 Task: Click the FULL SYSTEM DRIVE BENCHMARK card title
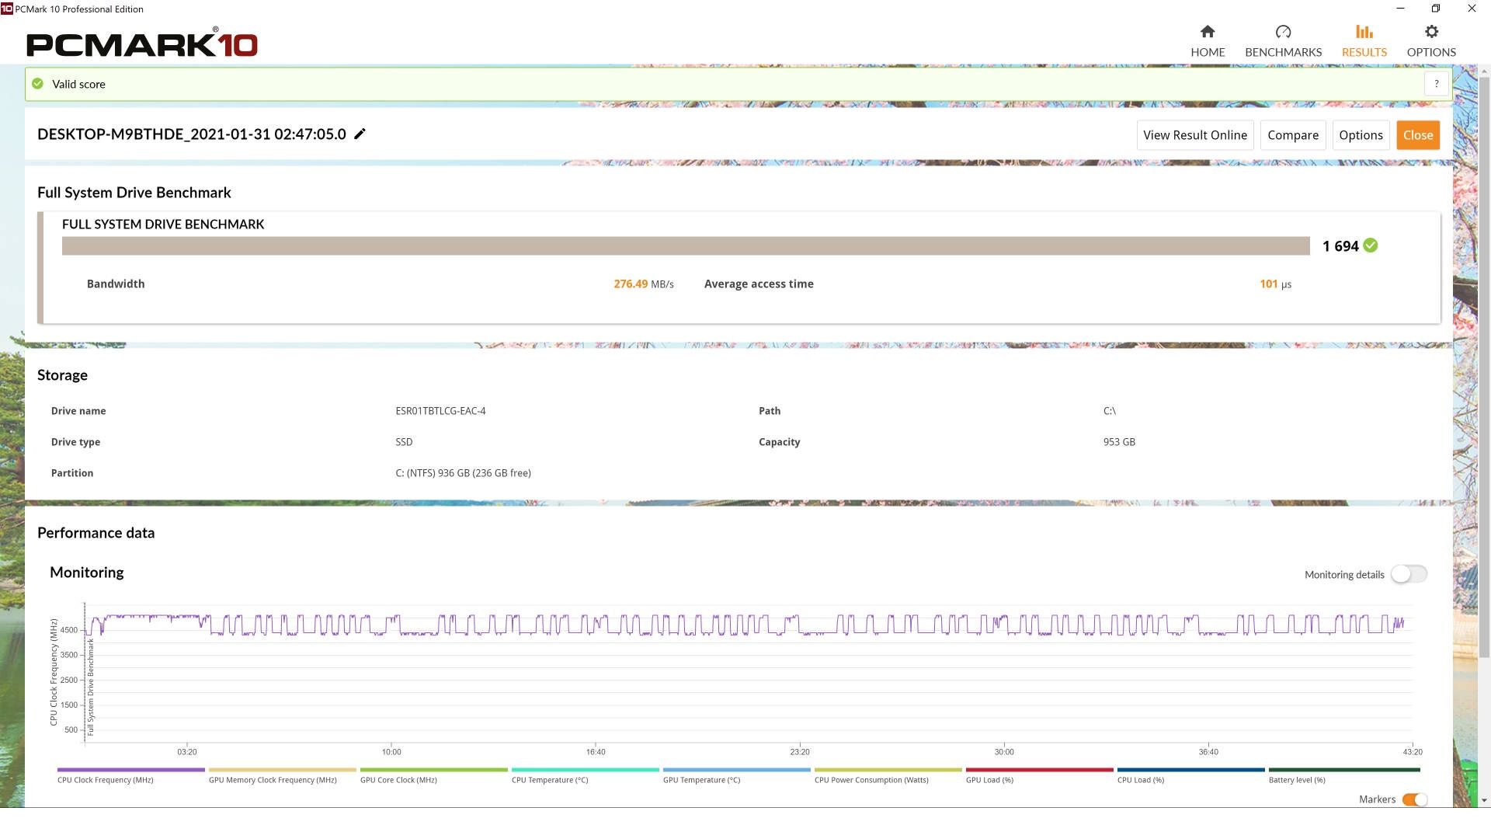(163, 225)
